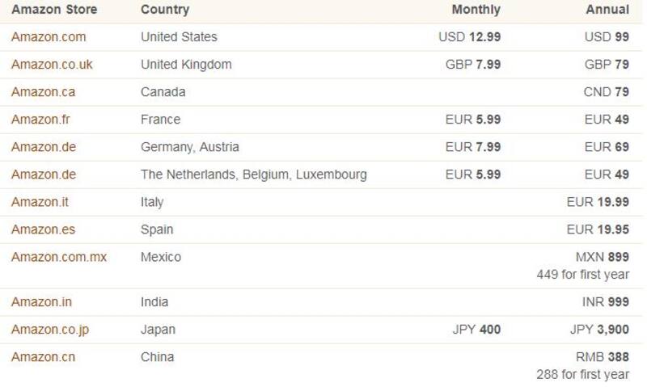Click the Amazon Store column header
This screenshot has width=647, height=387.
click(x=54, y=10)
